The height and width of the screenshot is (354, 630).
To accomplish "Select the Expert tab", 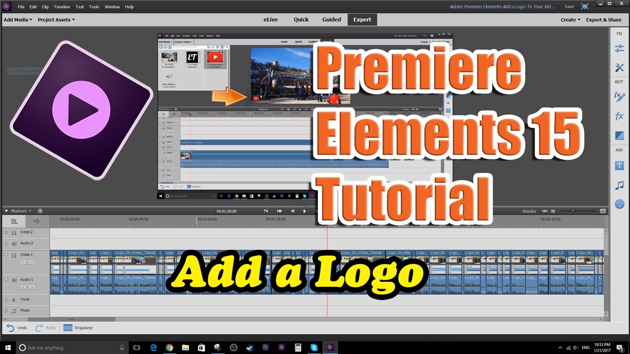I will click(x=362, y=20).
